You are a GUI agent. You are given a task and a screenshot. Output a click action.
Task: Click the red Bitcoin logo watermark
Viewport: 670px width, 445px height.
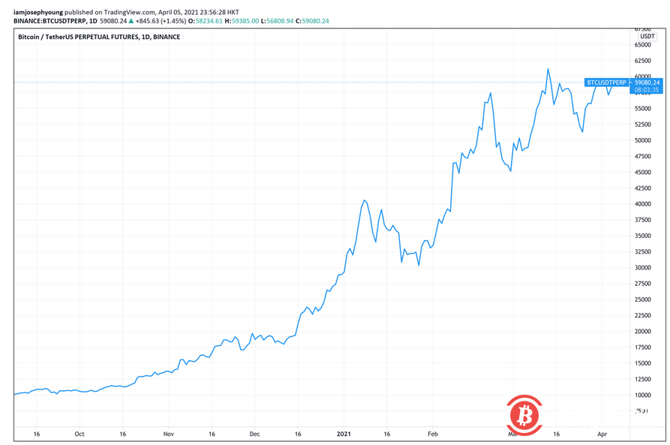[524, 415]
